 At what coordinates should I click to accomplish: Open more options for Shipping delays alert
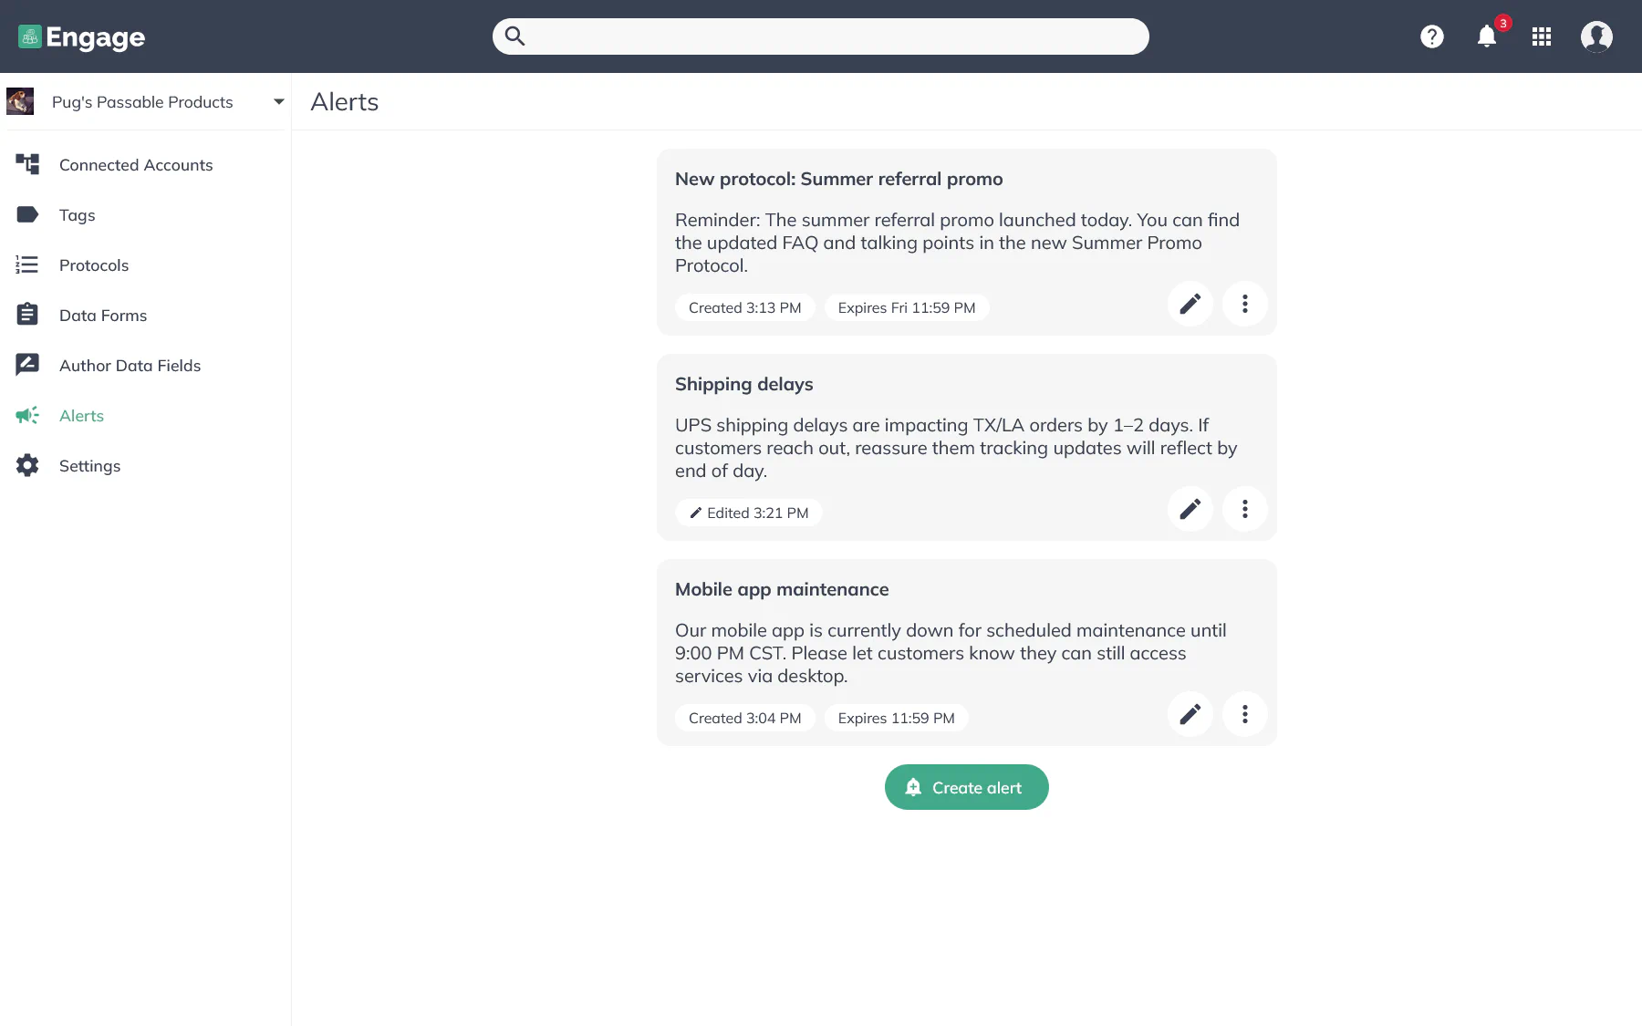coord(1245,509)
